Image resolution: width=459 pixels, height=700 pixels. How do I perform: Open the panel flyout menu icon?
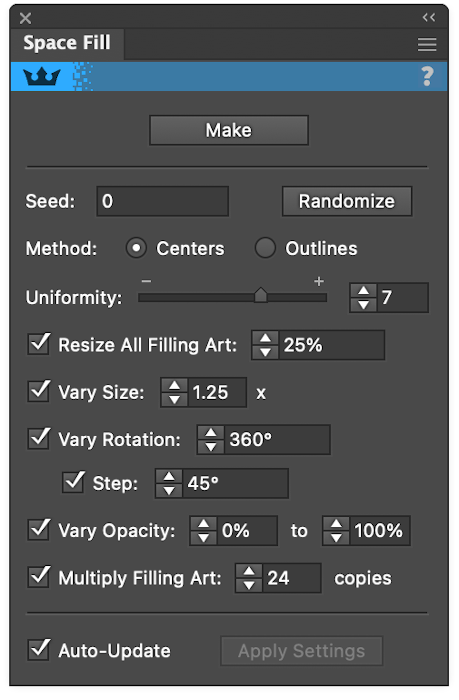(x=426, y=44)
